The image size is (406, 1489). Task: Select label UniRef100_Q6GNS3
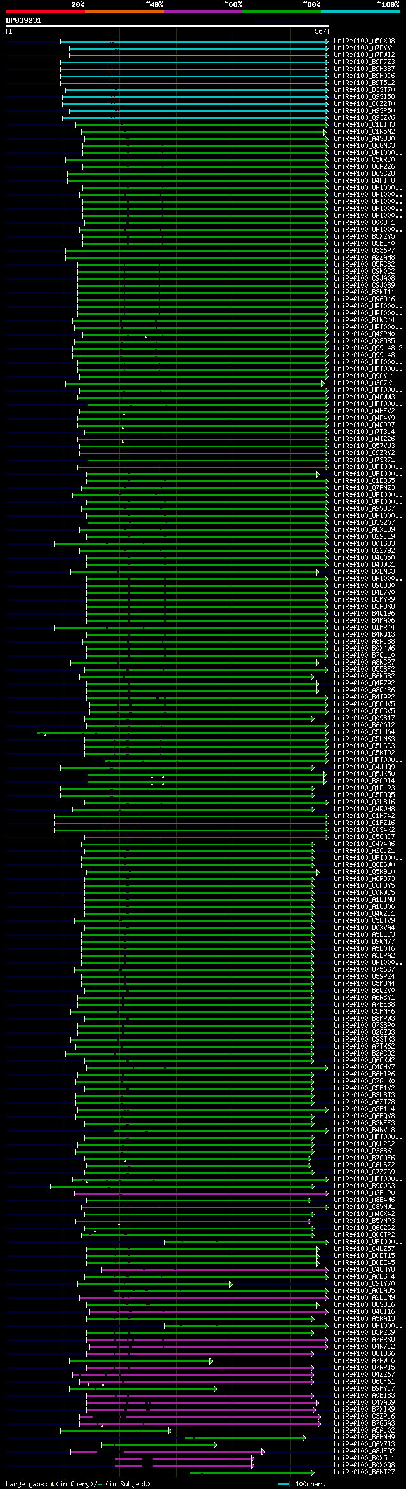coord(364,146)
